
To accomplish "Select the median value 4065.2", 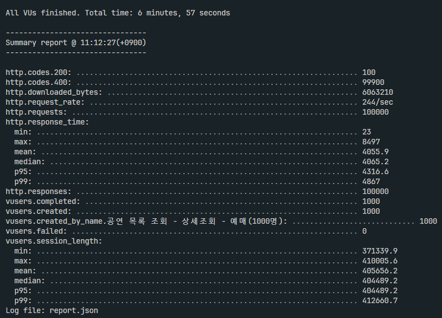I will point(375,161).
